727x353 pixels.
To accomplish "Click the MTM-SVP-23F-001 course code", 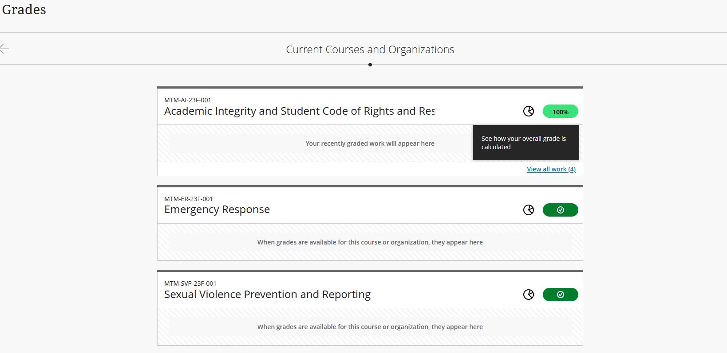I will tap(190, 283).
